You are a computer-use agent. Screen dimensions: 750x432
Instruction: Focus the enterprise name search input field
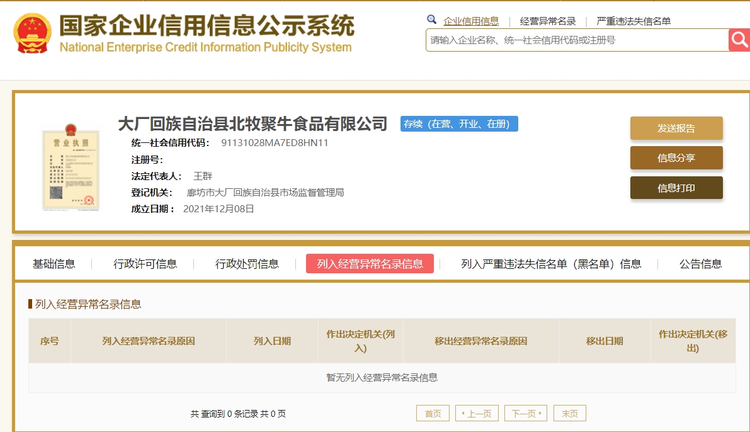(x=577, y=40)
